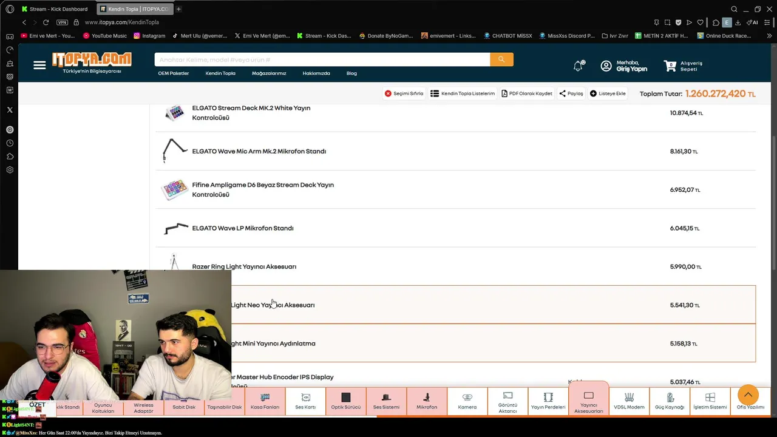Click the heart bookmark icon
The height and width of the screenshot is (437, 777).
pyautogui.click(x=700, y=22)
